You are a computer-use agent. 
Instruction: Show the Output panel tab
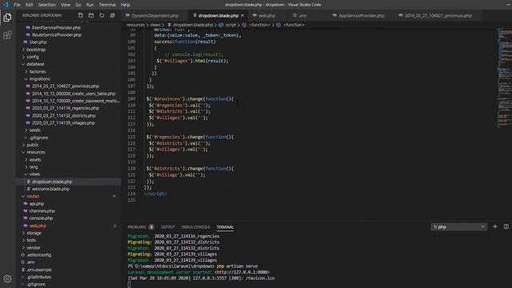coord(168,227)
